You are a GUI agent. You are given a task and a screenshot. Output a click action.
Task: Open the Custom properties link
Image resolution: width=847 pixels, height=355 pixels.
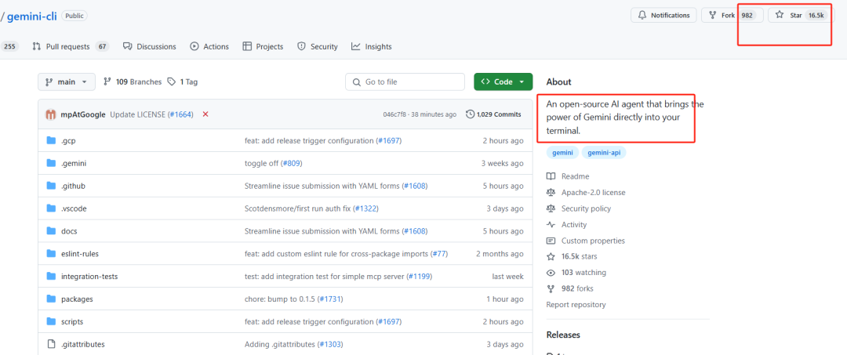(x=586, y=241)
